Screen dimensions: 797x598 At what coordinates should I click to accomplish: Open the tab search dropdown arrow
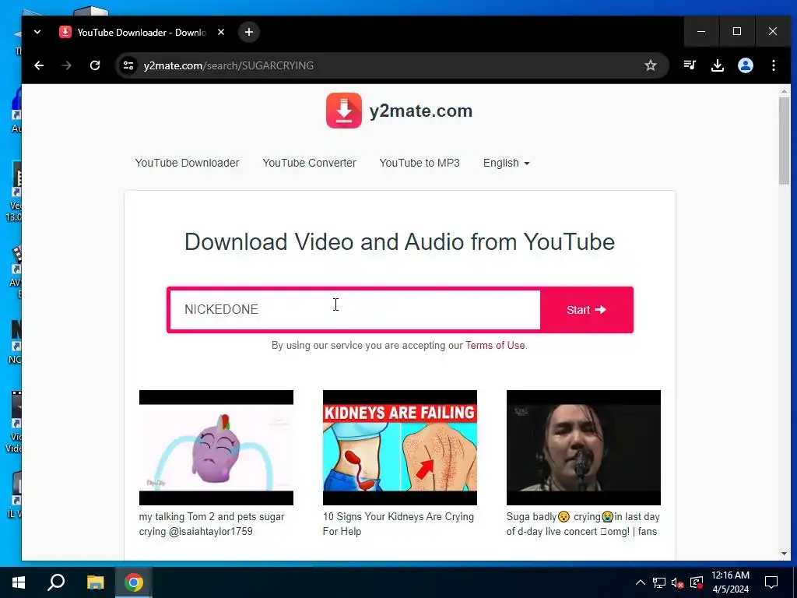(x=37, y=32)
